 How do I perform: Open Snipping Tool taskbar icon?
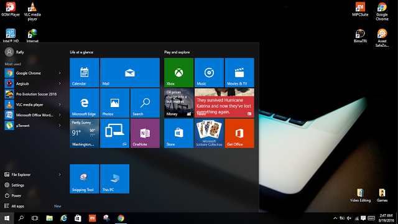(x=106, y=218)
